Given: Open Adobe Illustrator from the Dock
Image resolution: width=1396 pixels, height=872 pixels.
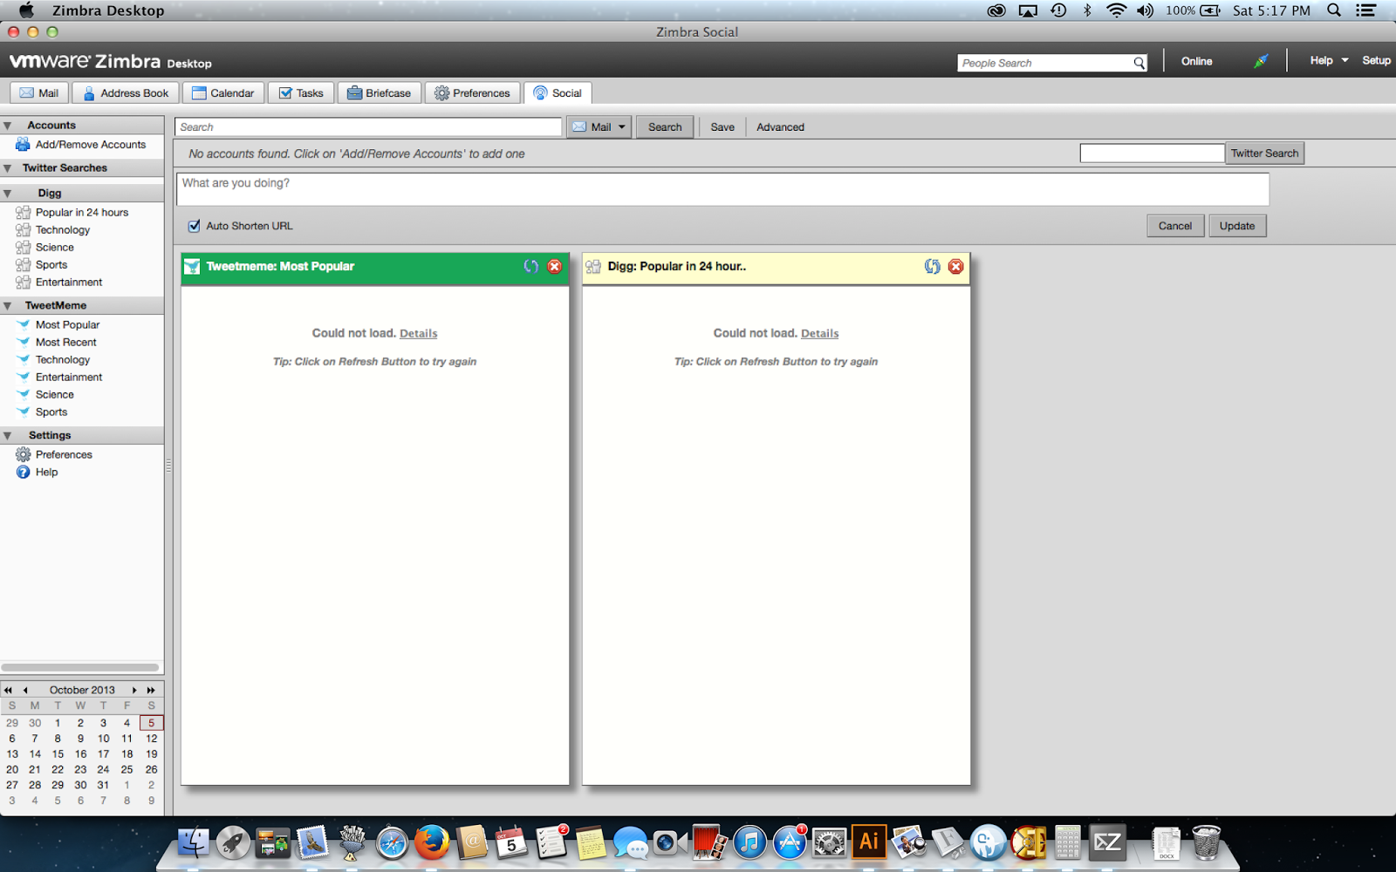Looking at the screenshot, I should tap(869, 842).
